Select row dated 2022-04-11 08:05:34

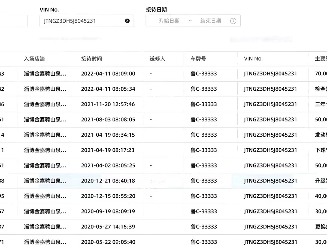pyautogui.click(x=108, y=89)
